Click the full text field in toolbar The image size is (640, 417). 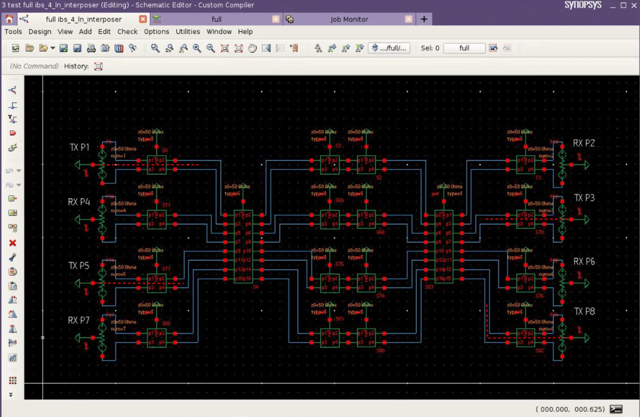[x=464, y=48]
